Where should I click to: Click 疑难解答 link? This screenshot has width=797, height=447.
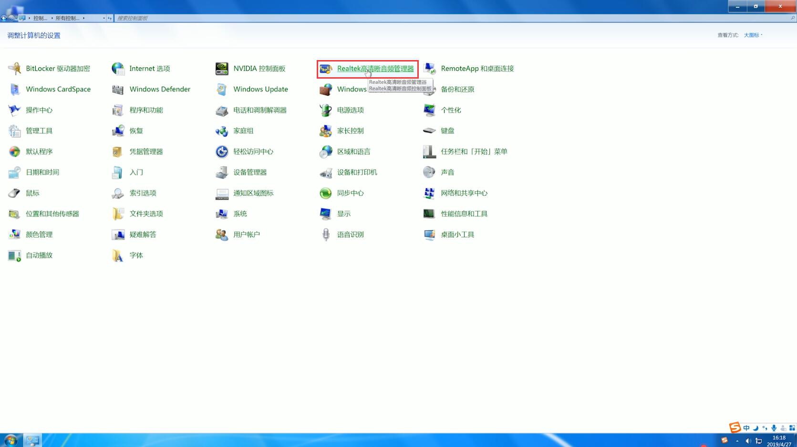click(x=143, y=234)
